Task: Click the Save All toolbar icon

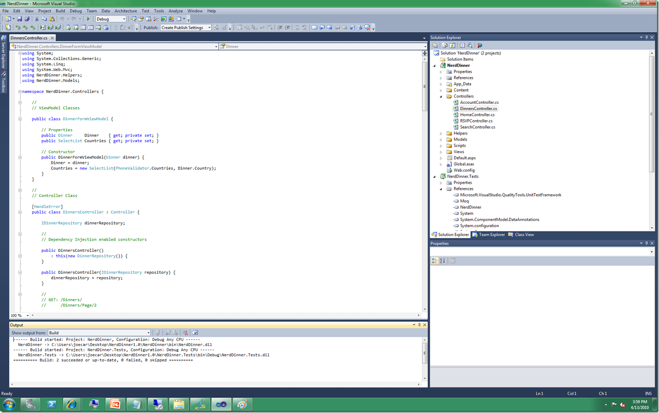Action: click(x=27, y=19)
